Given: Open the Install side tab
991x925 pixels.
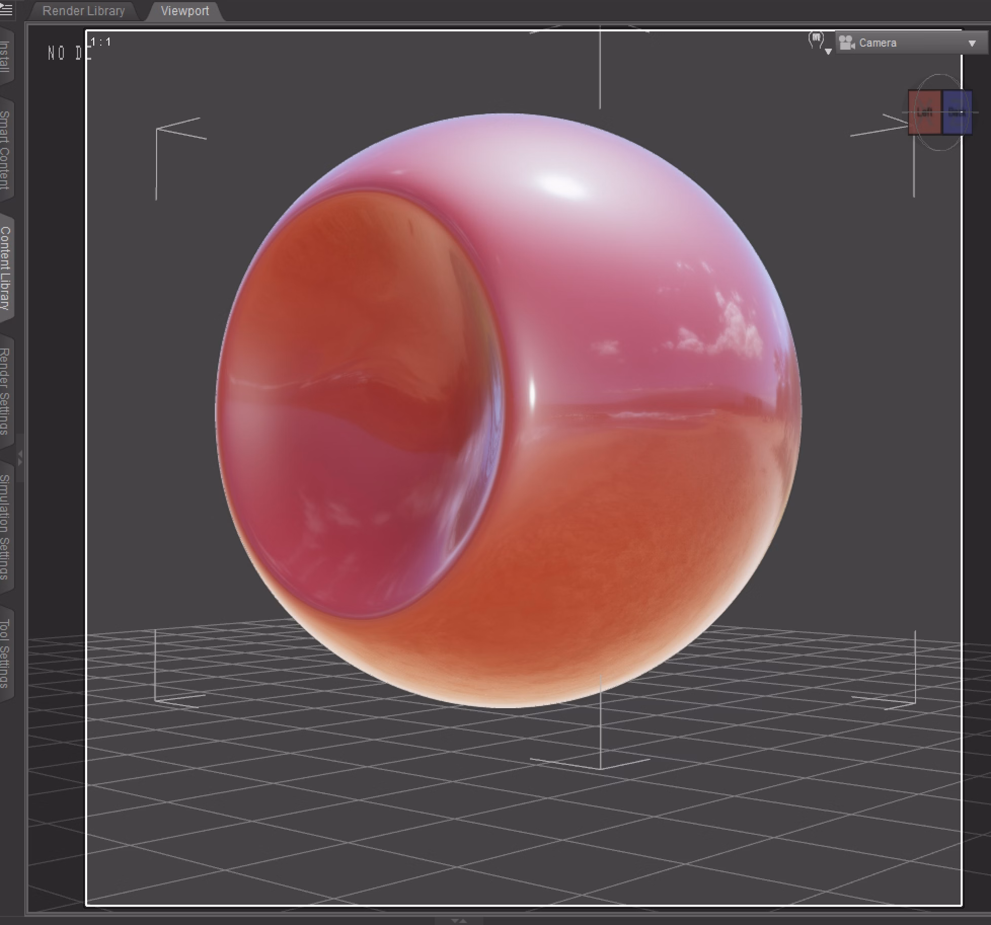Looking at the screenshot, I should coord(5,56).
